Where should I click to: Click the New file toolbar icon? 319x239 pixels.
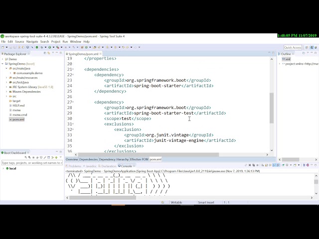coord(3,47)
